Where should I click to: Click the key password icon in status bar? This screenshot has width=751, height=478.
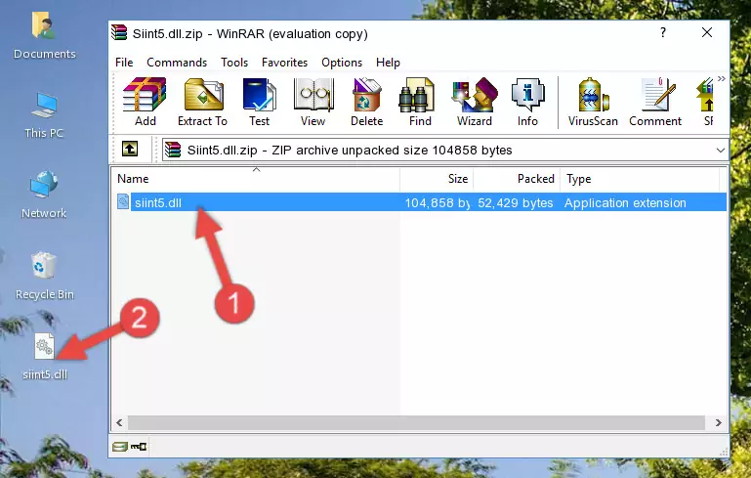tap(139, 447)
